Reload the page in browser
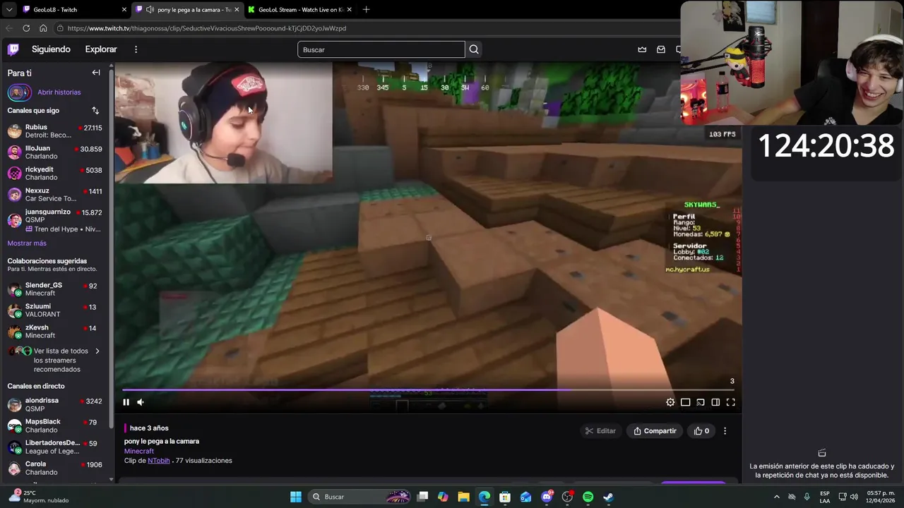 click(x=26, y=28)
